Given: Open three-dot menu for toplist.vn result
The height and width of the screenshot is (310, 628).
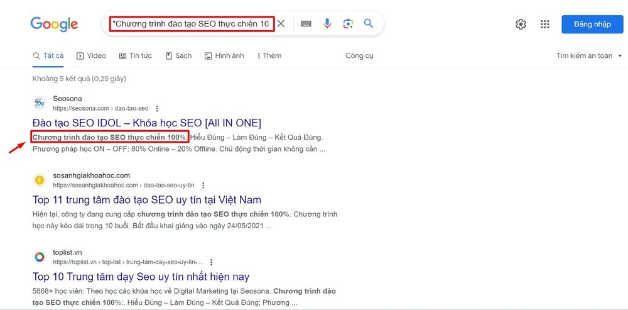Looking at the screenshot, I should tap(211, 262).
